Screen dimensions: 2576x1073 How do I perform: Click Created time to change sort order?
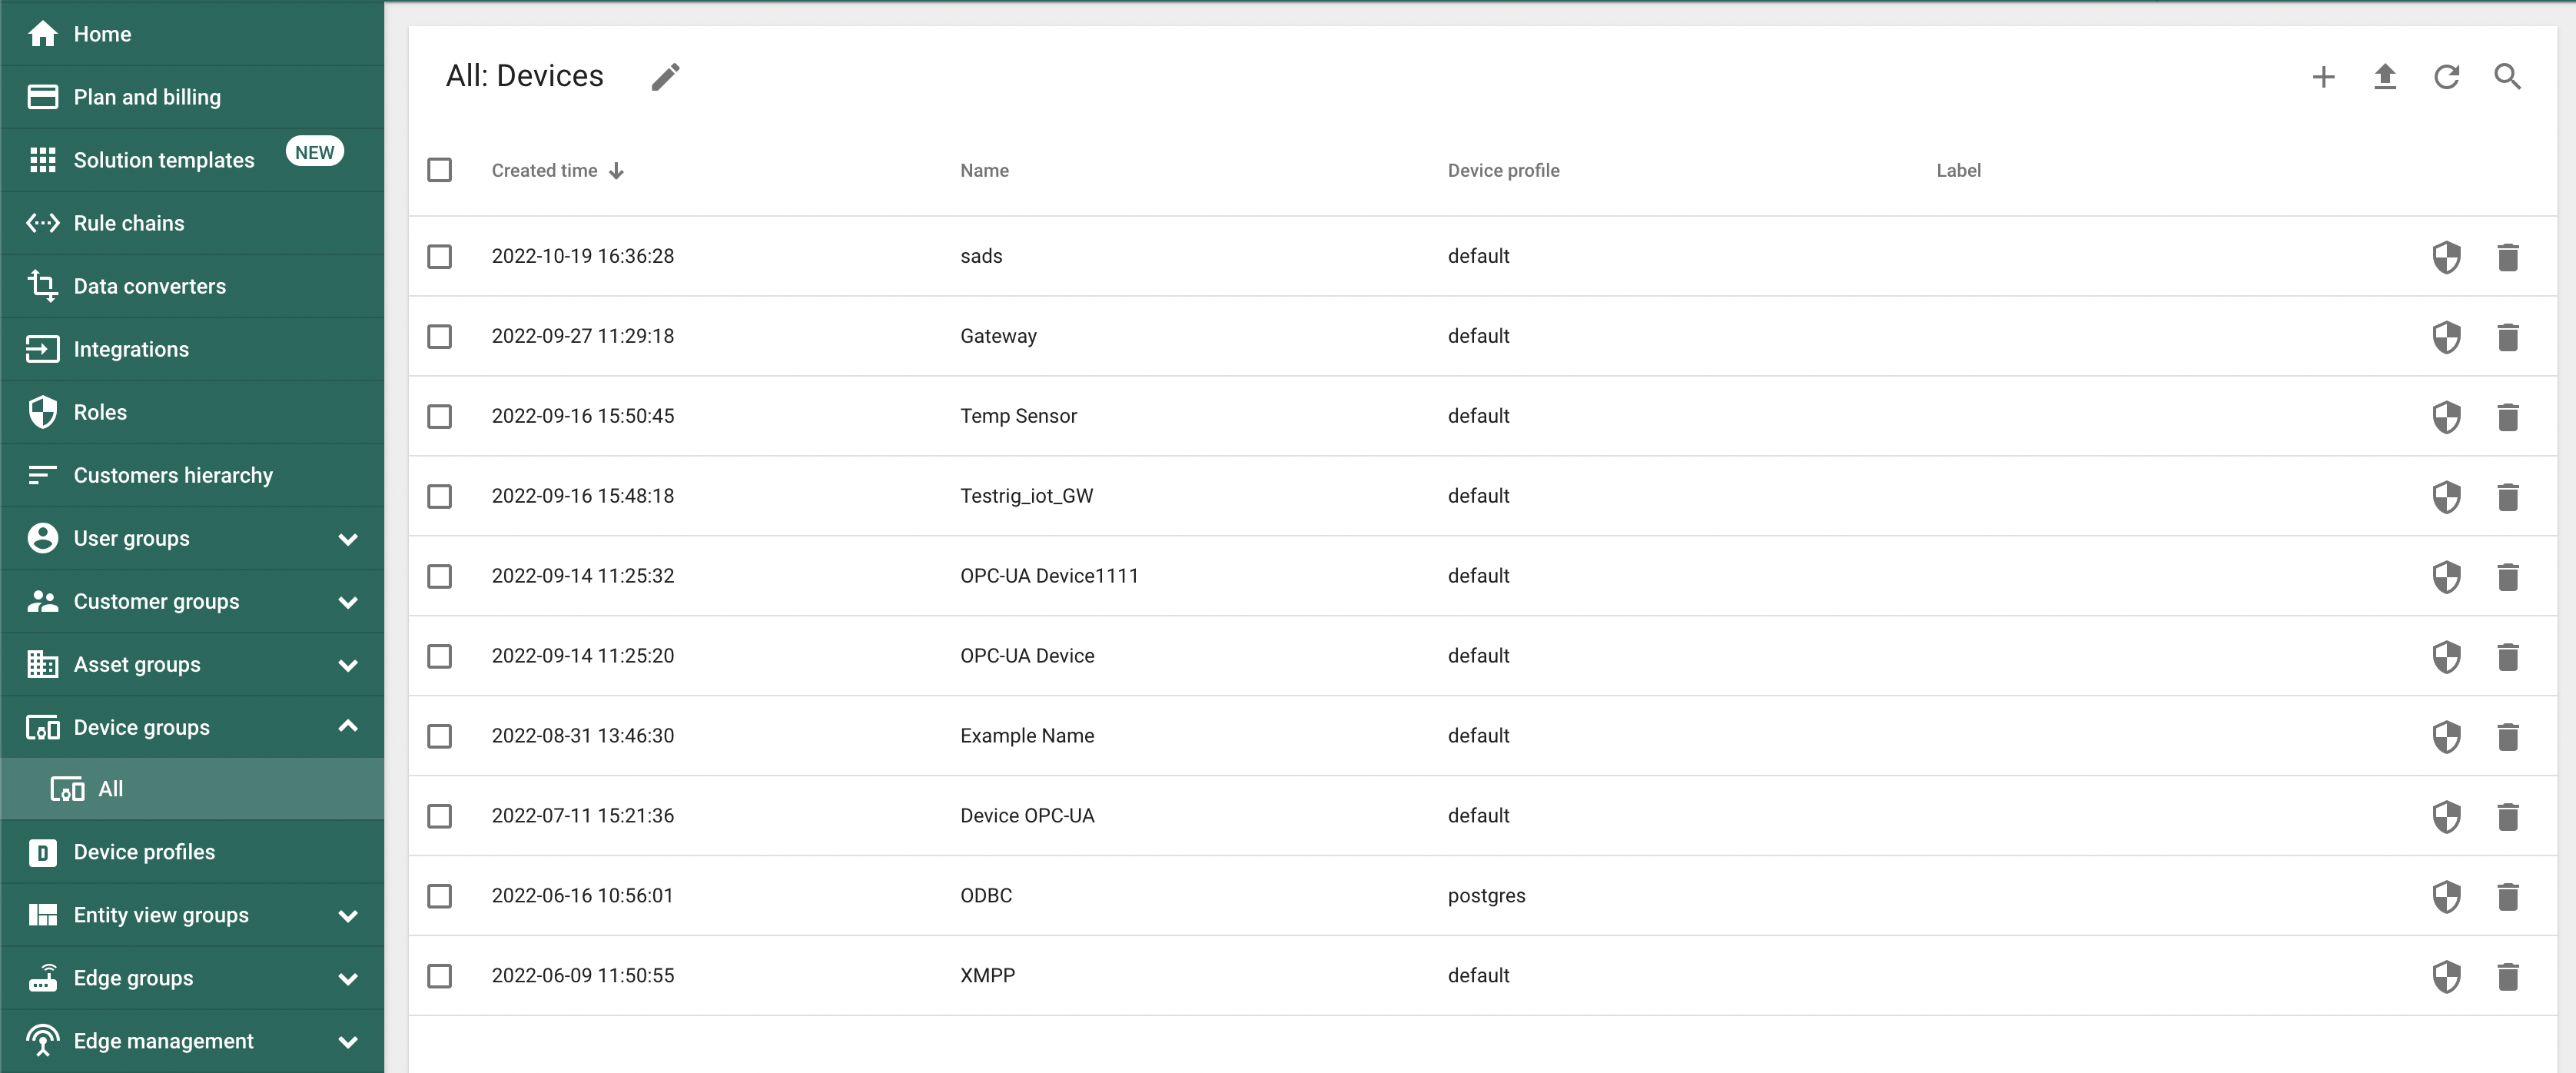pyautogui.click(x=544, y=170)
